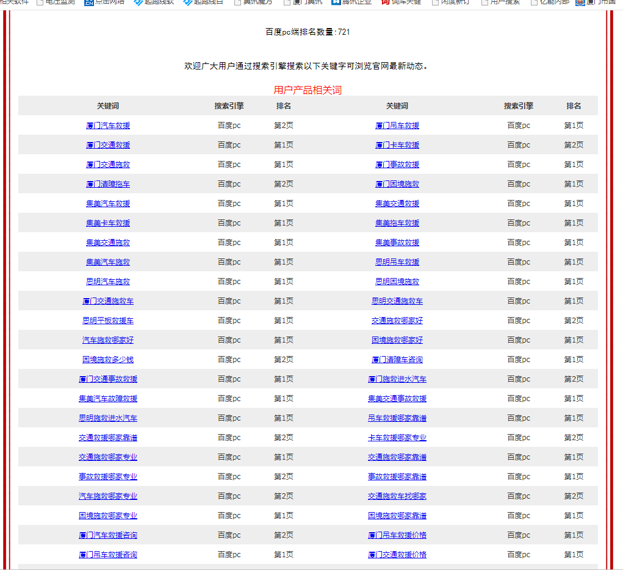Screen dimensions: 623x570
Task: Click the 厦门清障拖车 link
Action: (x=108, y=184)
